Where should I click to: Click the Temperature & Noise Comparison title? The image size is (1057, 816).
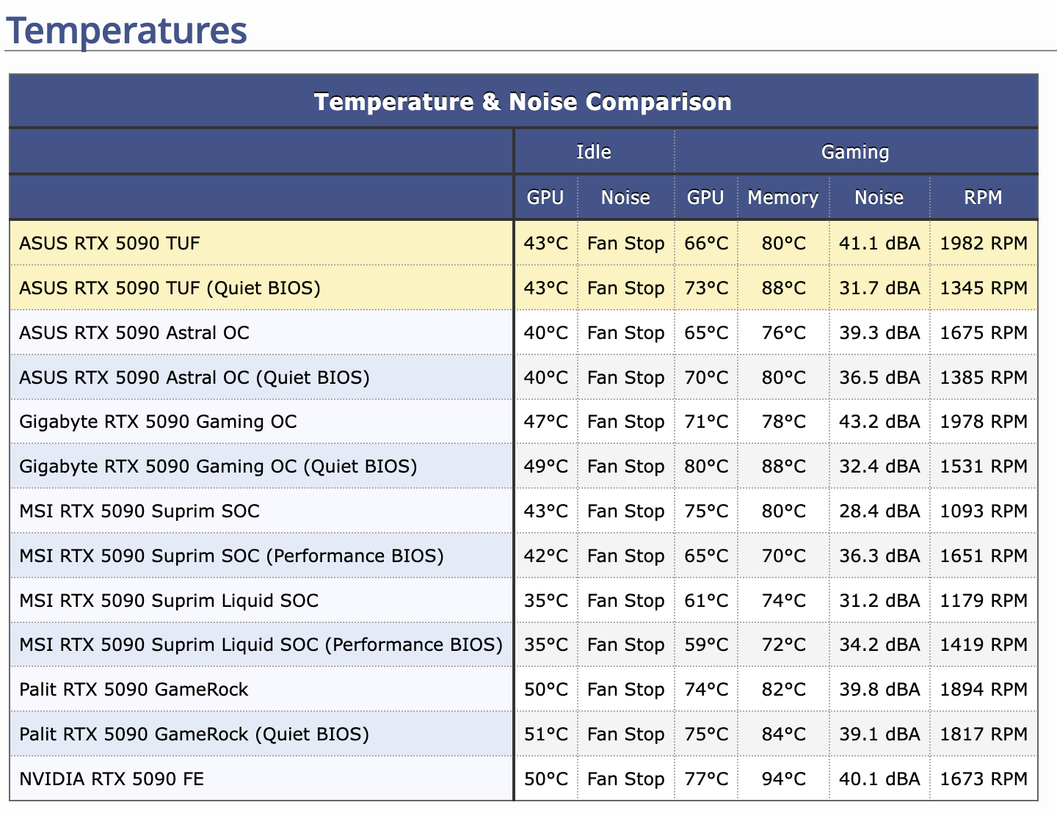click(x=523, y=101)
